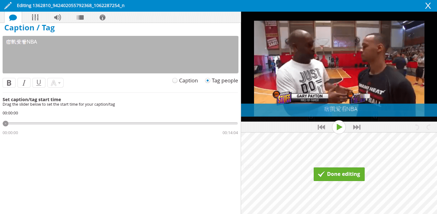Click the 'Caption / Tag' heading
Image resolution: width=437 pixels, height=214 pixels.
30,28
